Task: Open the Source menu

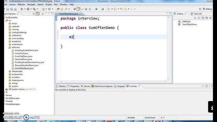Action: click(x=12, y=4)
